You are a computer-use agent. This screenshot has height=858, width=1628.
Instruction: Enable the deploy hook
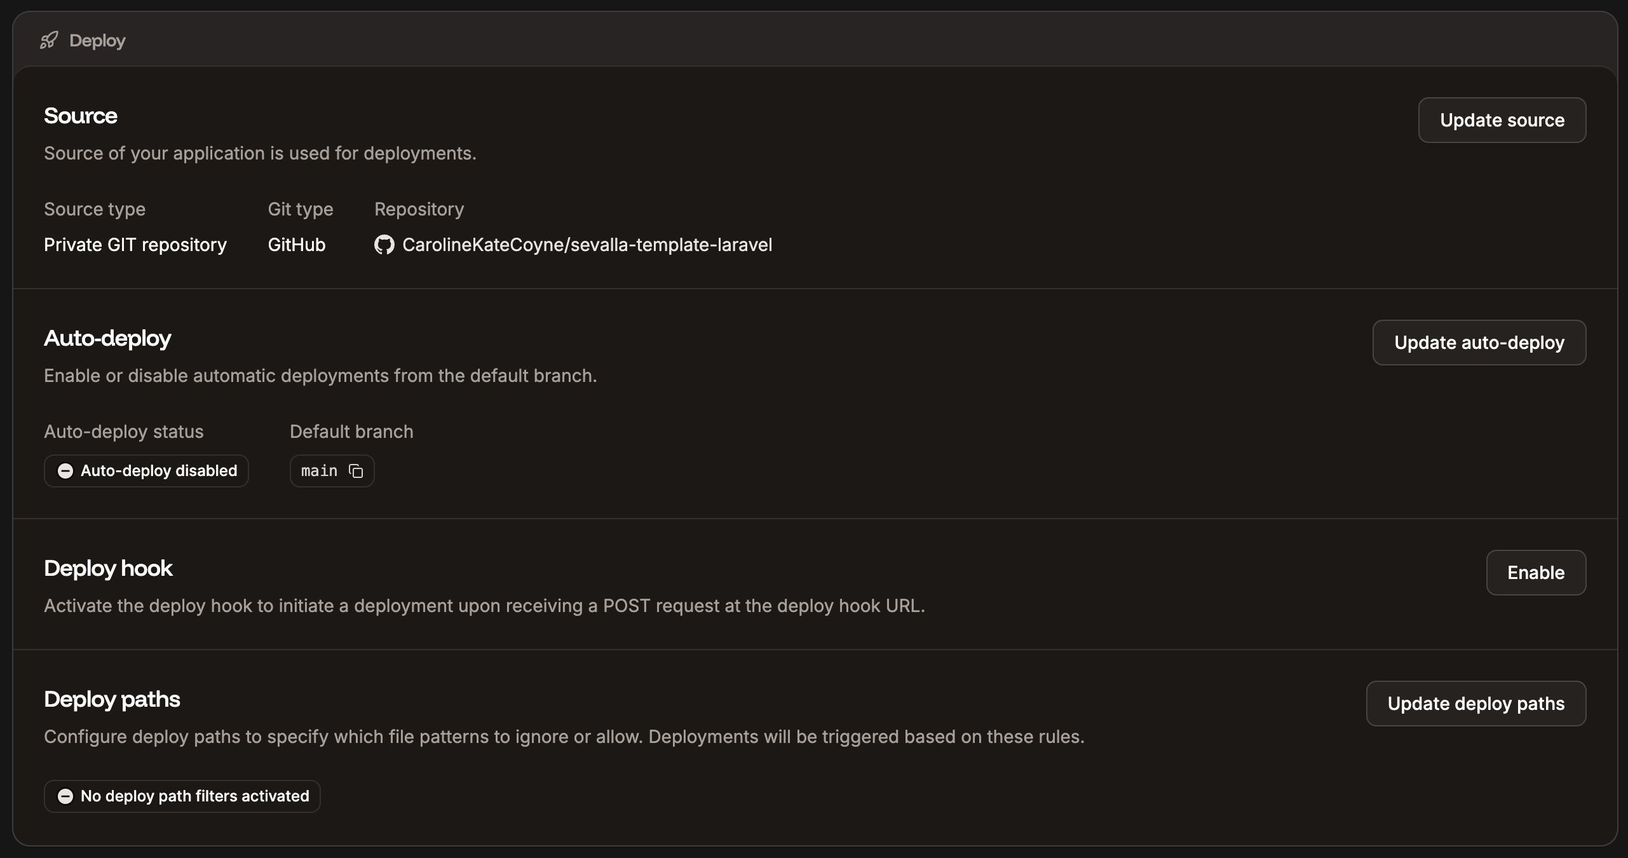click(x=1536, y=572)
